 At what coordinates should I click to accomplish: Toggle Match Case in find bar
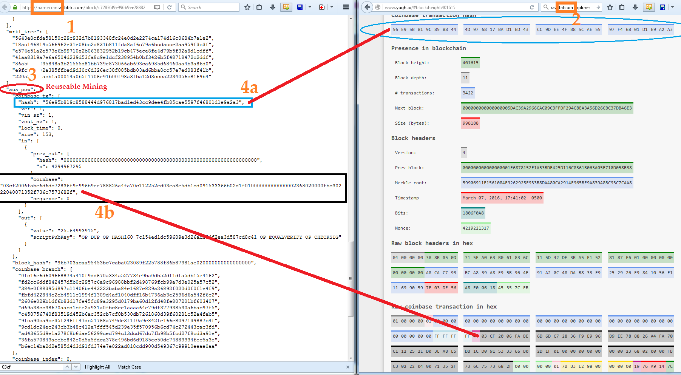(x=129, y=367)
